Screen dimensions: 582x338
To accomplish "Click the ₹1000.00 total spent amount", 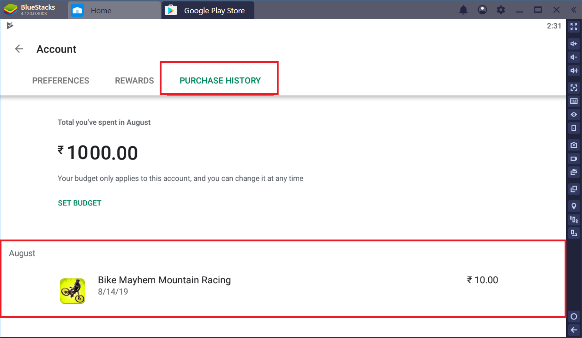I will [x=98, y=153].
